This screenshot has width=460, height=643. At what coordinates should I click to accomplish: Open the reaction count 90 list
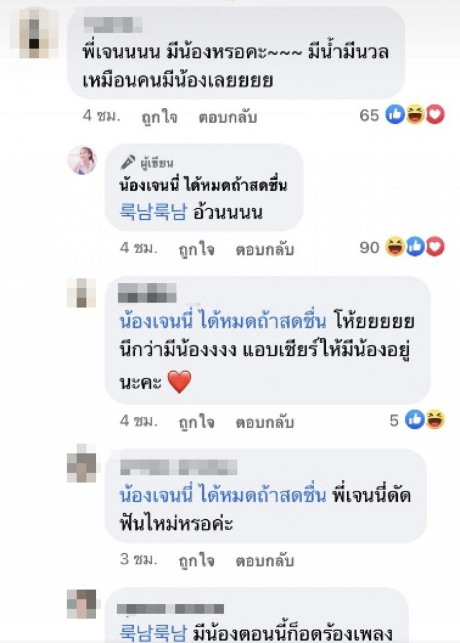coord(370,247)
